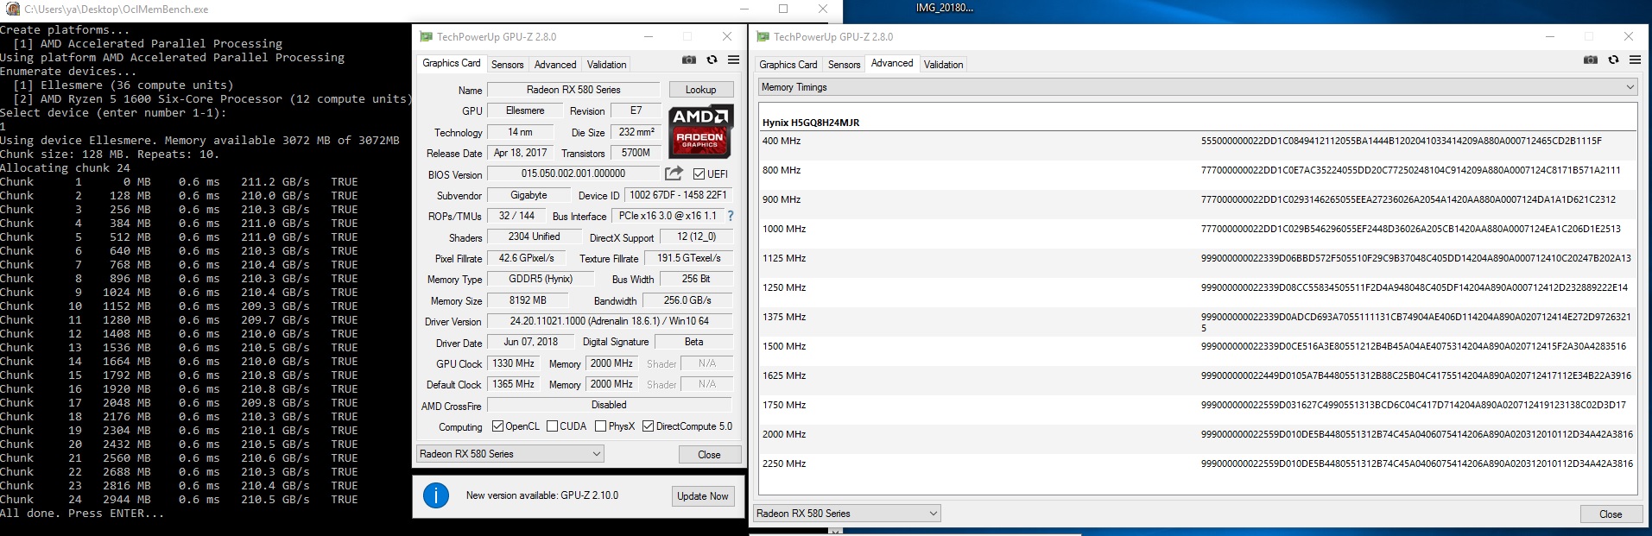Select Advanced tab in right GPU-Z window
Viewport: 1652px width, 536px height.
[892, 63]
